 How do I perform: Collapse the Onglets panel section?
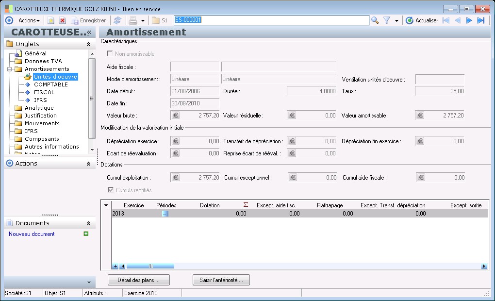(88, 44)
